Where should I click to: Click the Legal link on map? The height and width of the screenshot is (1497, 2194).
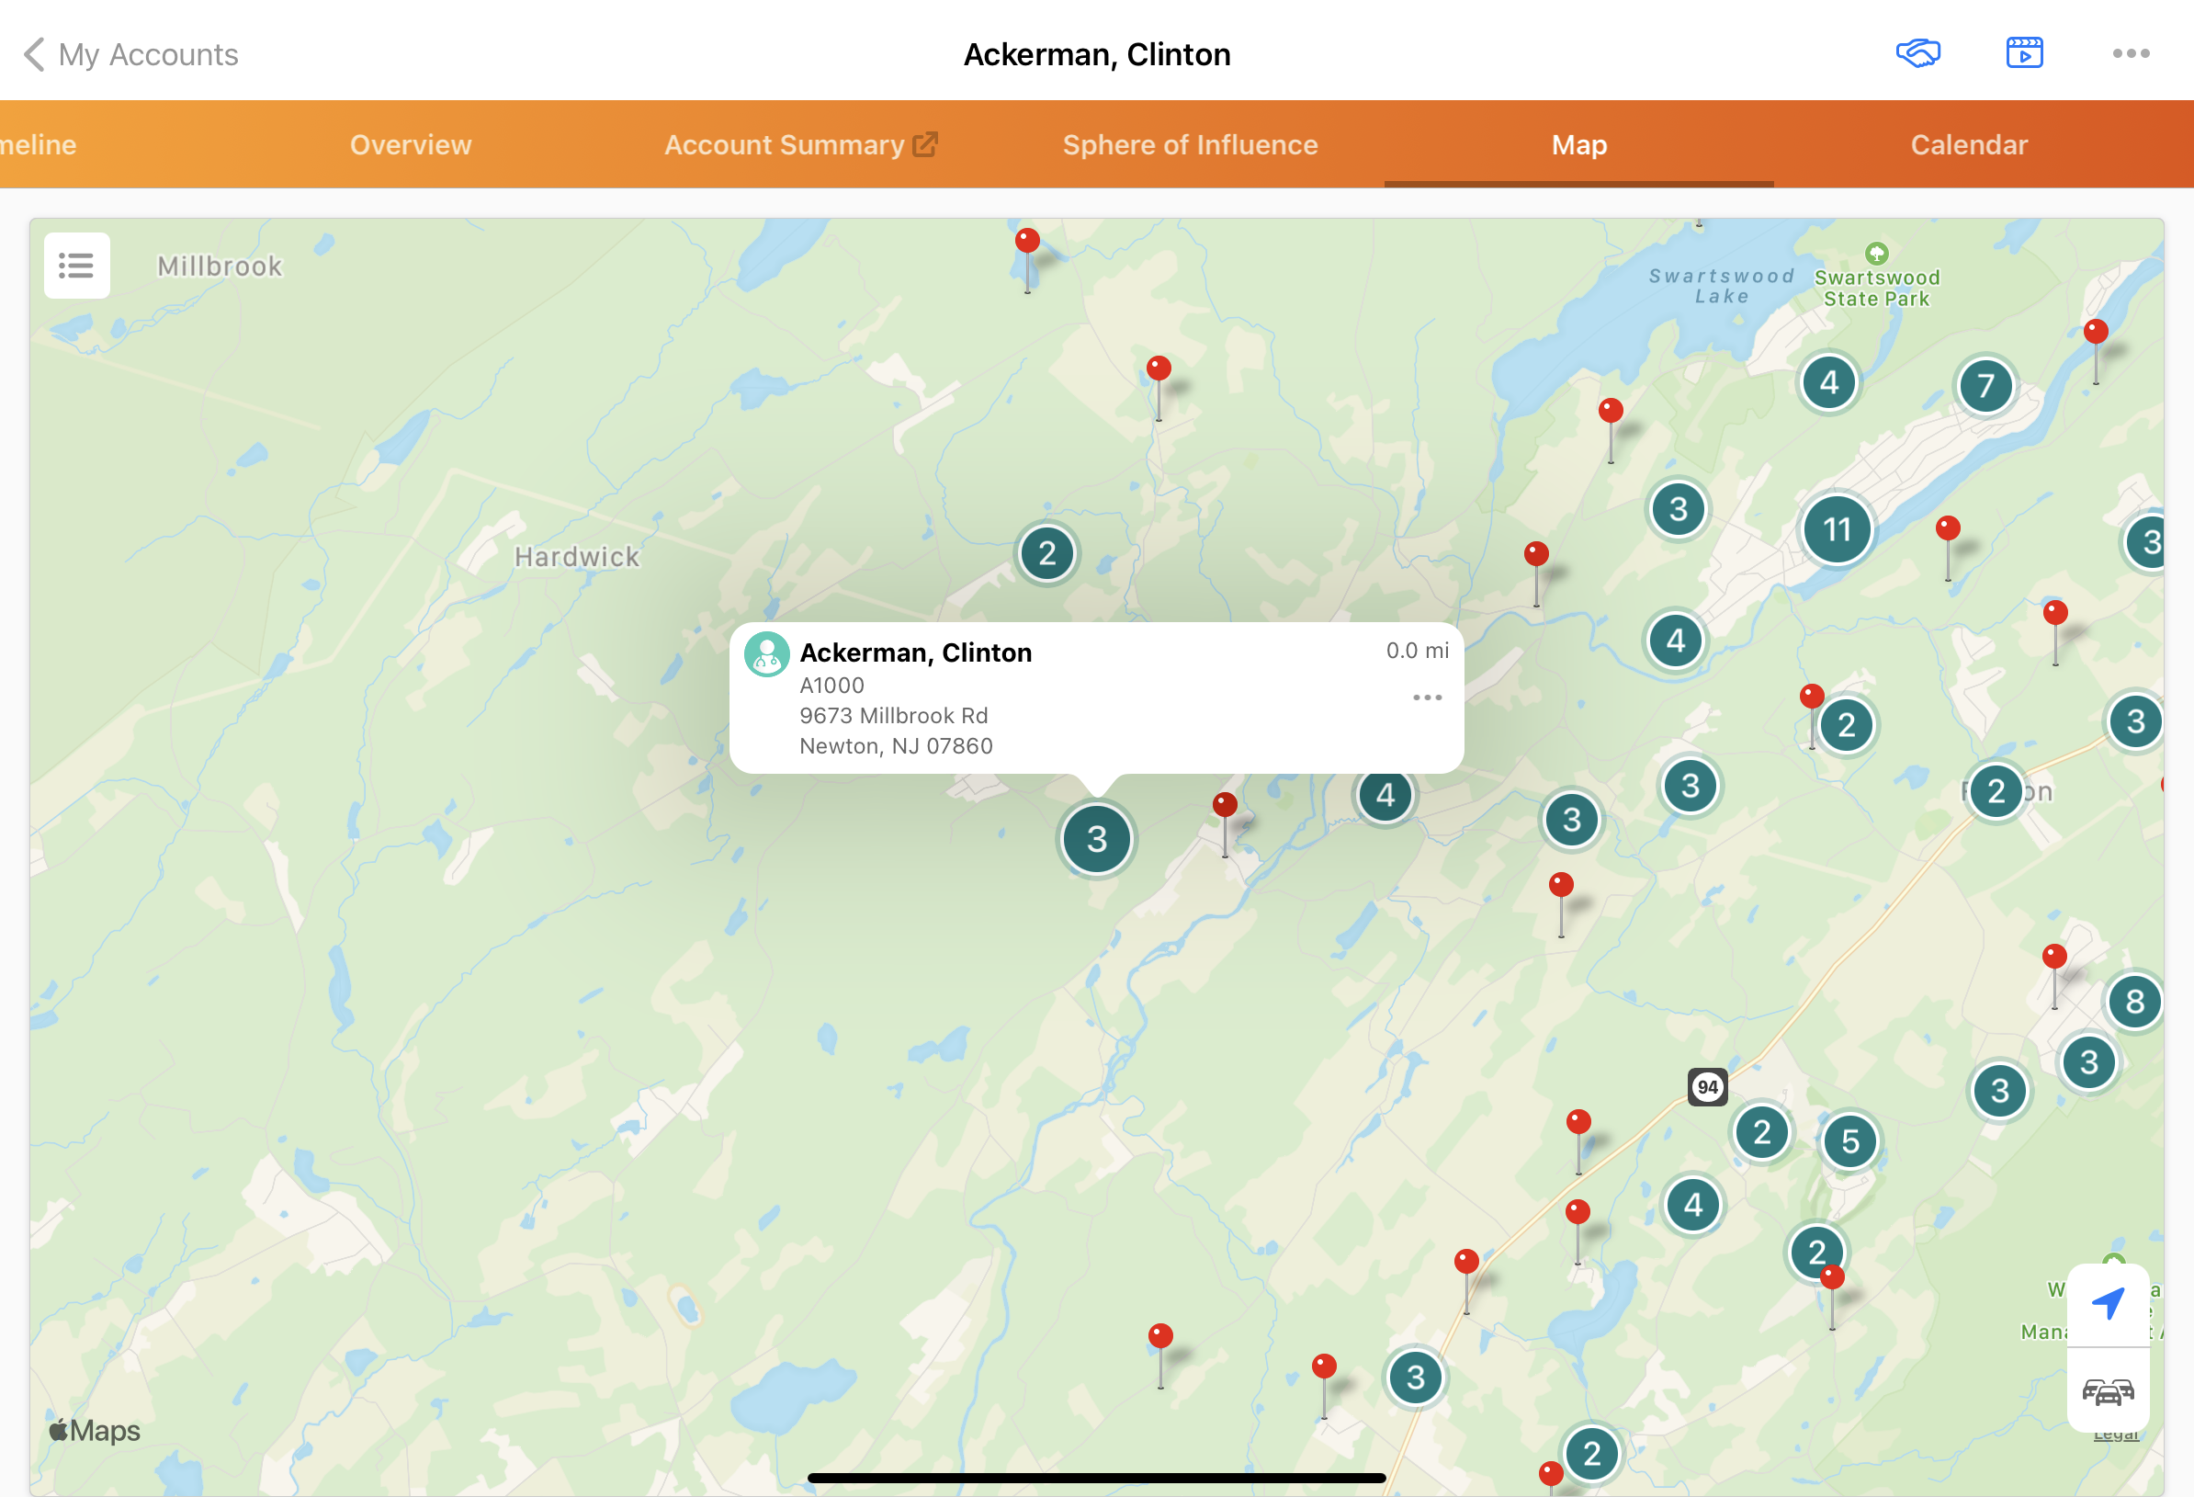coord(2115,1435)
